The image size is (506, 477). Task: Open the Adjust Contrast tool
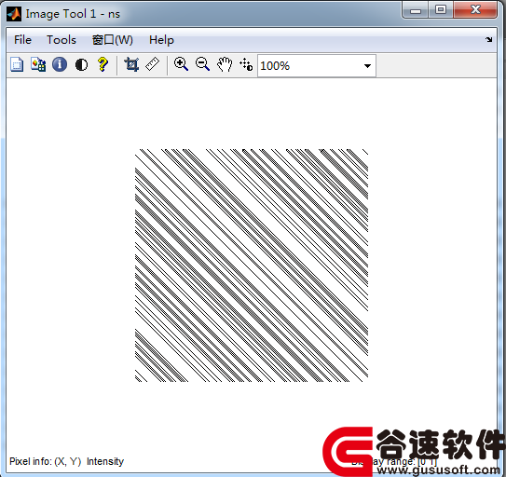(x=81, y=64)
